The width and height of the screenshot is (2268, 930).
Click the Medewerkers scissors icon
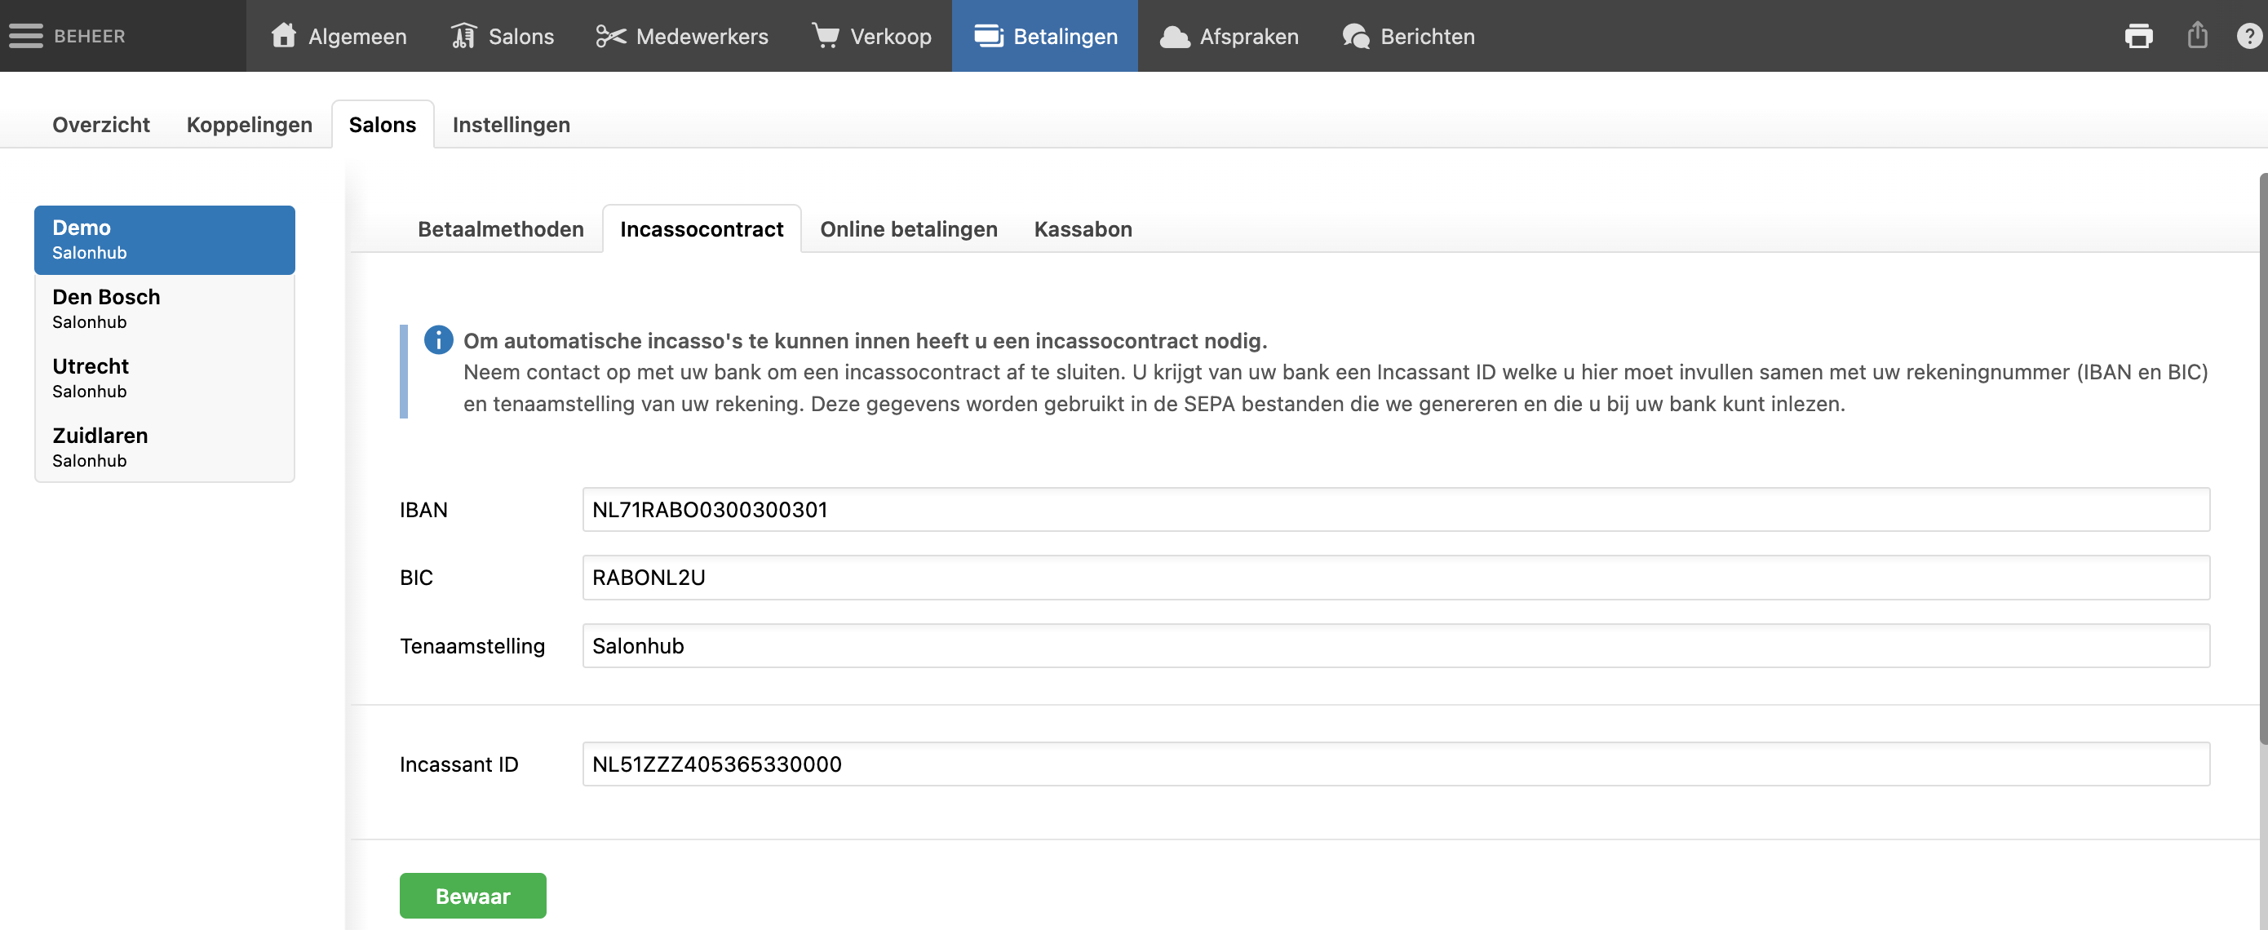point(610,36)
